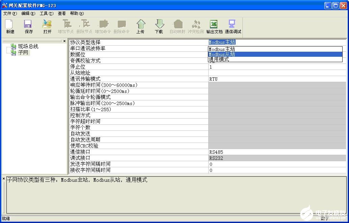This screenshot has height=223, width=349.
Task: Click the 保存 (Save) floppy disk icon
Action: click(x=28, y=24)
